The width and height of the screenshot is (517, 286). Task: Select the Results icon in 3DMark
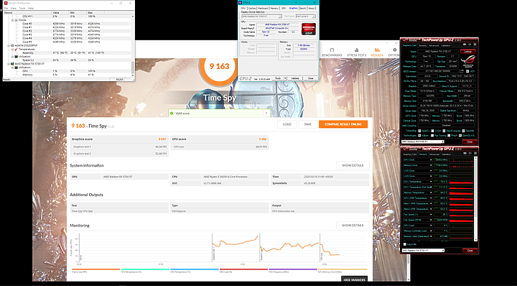377,50
